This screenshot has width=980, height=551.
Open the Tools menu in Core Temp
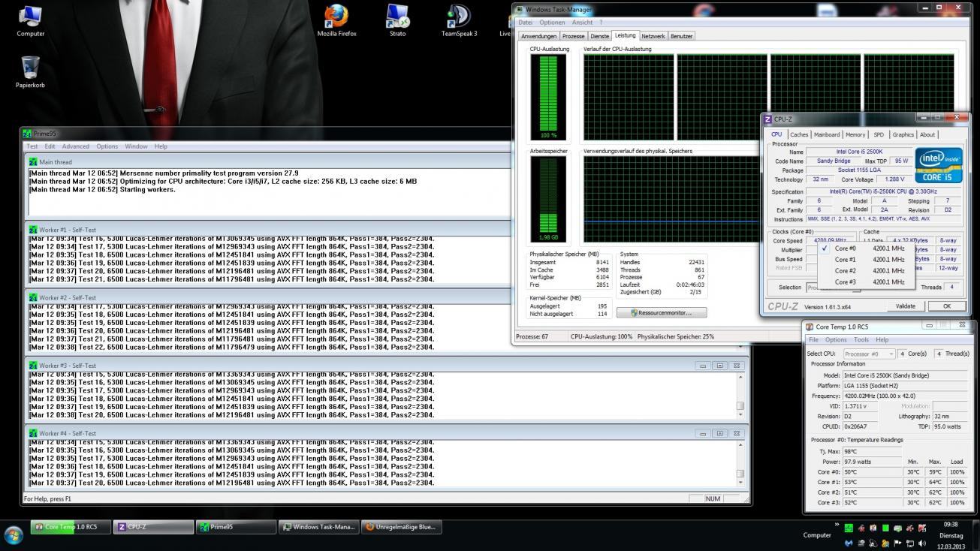click(861, 340)
